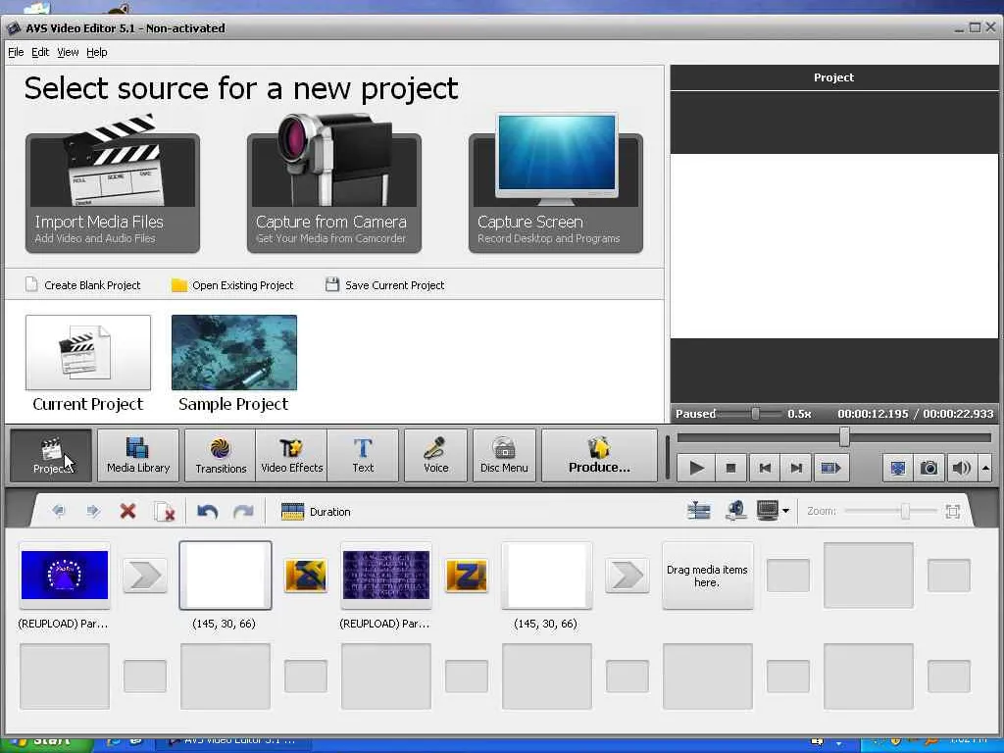The width and height of the screenshot is (1004, 753).
Task: Open the View menu
Action: 68,53
